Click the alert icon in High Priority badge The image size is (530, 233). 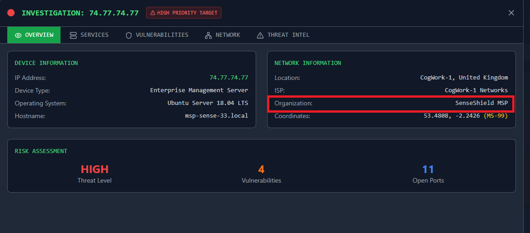tap(152, 13)
